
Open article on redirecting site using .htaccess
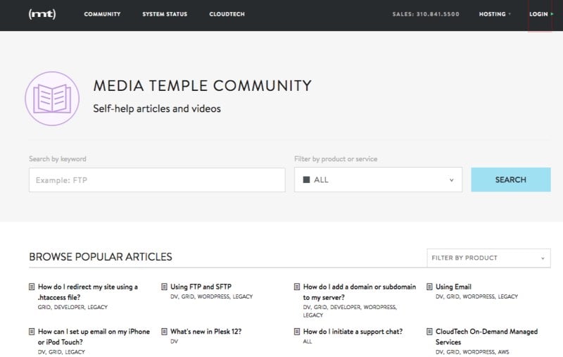tap(88, 292)
